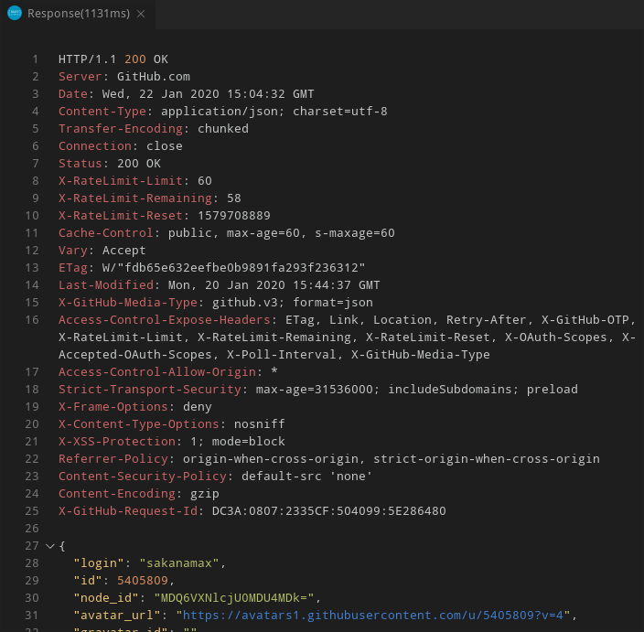Click the 'close' connection value
Screen dimensions: 644x632
click(x=165, y=146)
